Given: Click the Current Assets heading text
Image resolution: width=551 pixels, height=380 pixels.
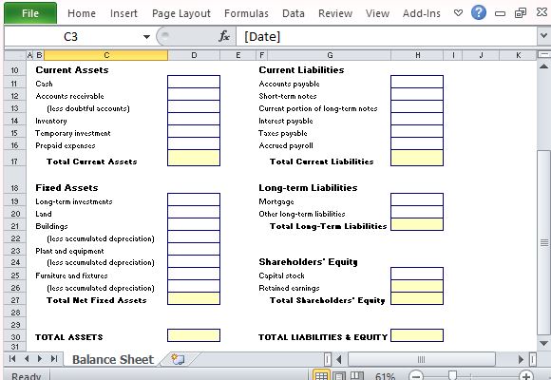Looking at the screenshot, I should click(x=72, y=70).
